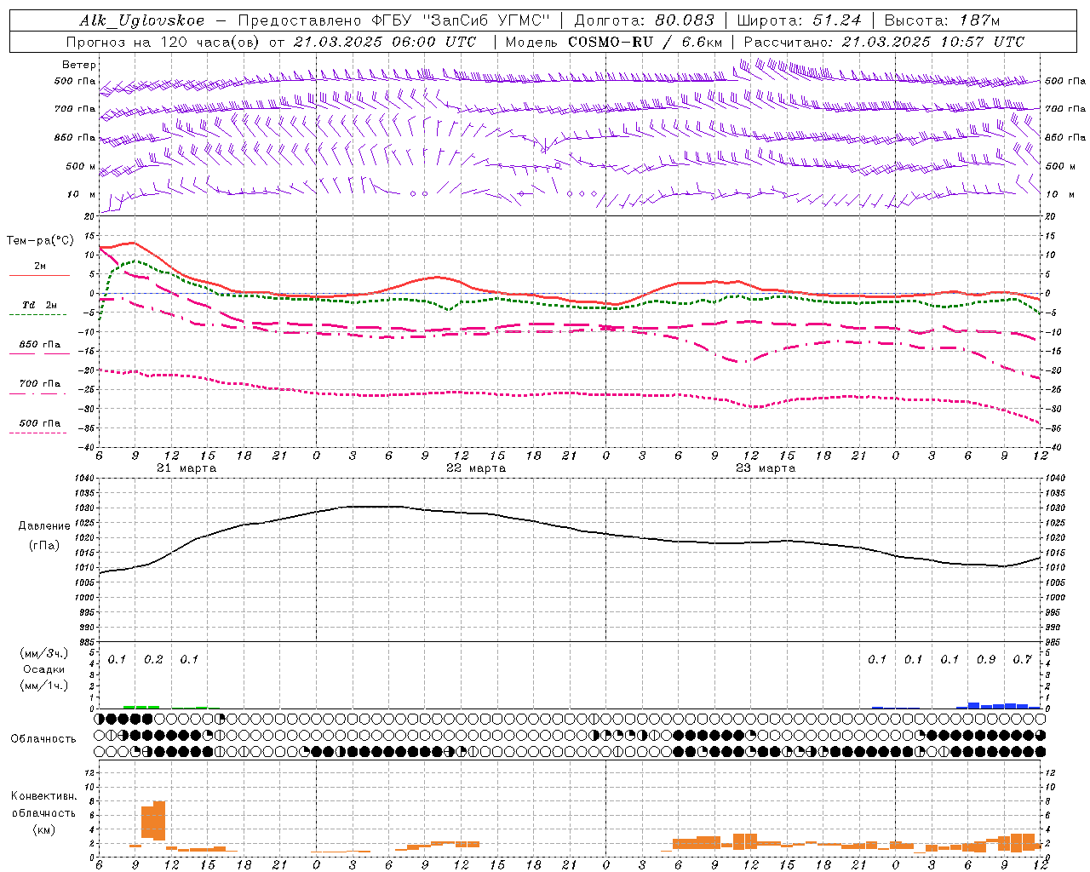Click the '(мм/1ч.)' precipitation unit label
The image size is (1090, 872).
tap(44, 686)
